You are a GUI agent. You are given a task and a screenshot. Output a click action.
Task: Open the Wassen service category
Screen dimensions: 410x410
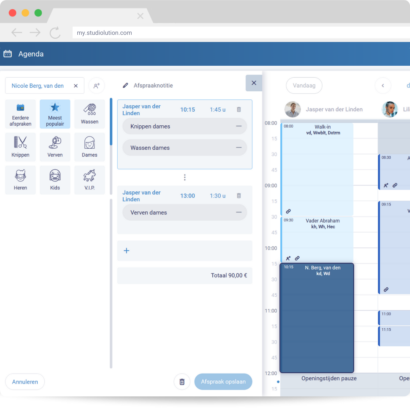(89, 114)
